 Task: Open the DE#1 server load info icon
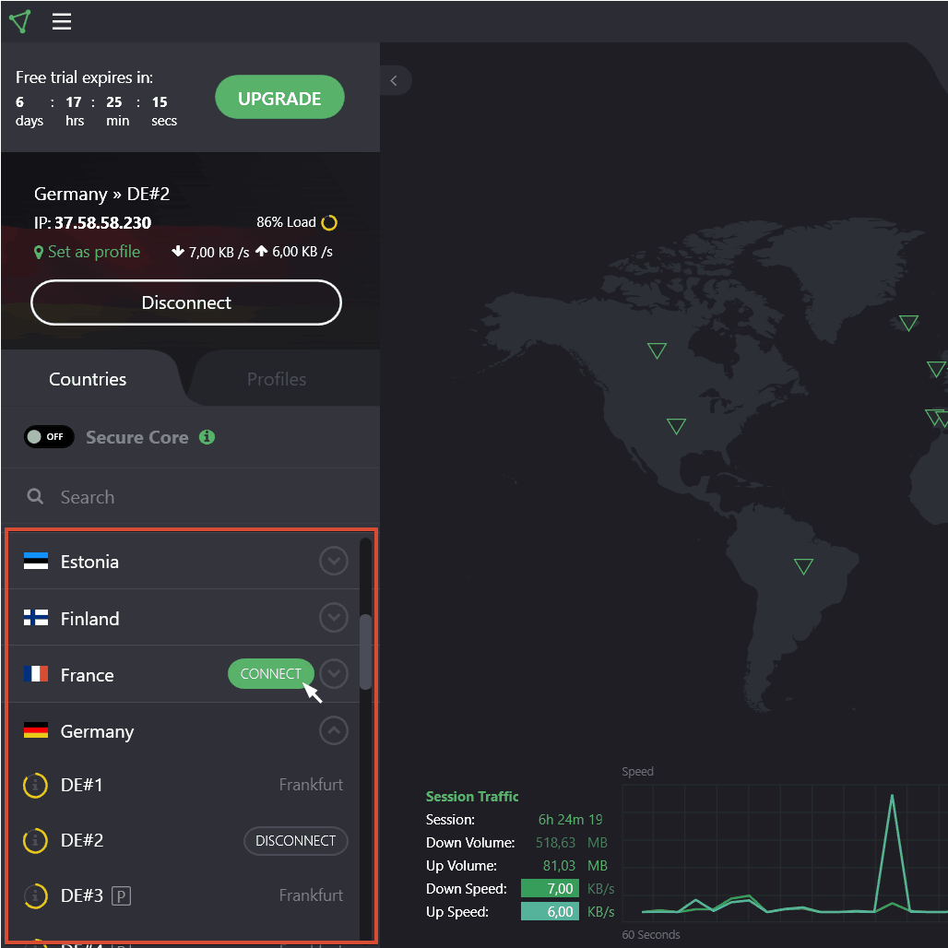pyautogui.click(x=35, y=786)
